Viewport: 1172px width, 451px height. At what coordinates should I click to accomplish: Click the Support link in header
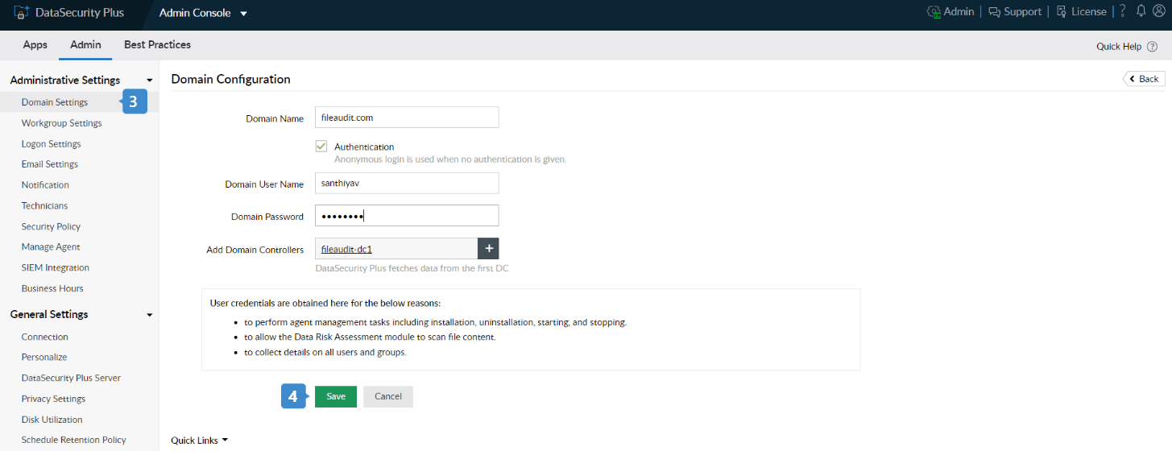(1023, 12)
